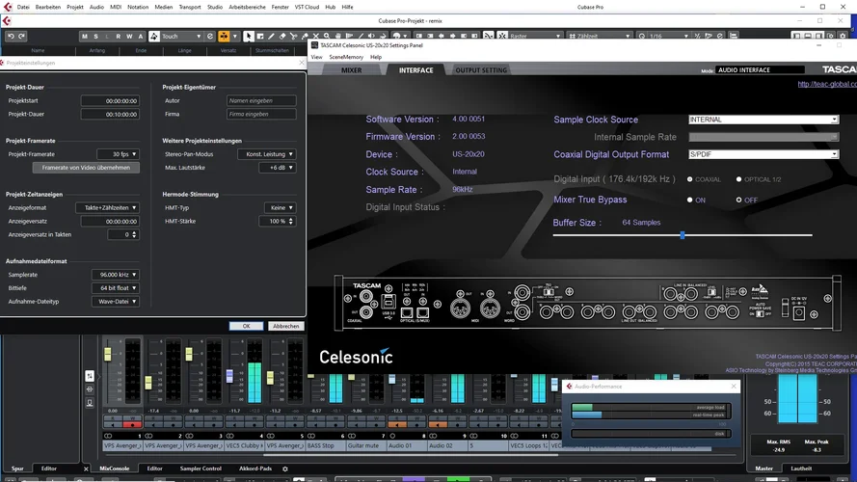Open MixConsole lower zone settings gear

click(x=284, y=469)
